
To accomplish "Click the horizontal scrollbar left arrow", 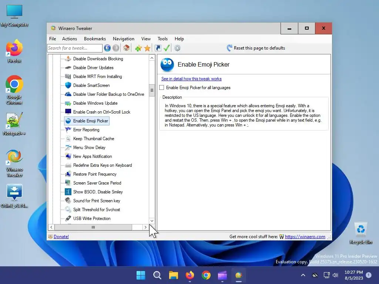I will pos(51,227).
